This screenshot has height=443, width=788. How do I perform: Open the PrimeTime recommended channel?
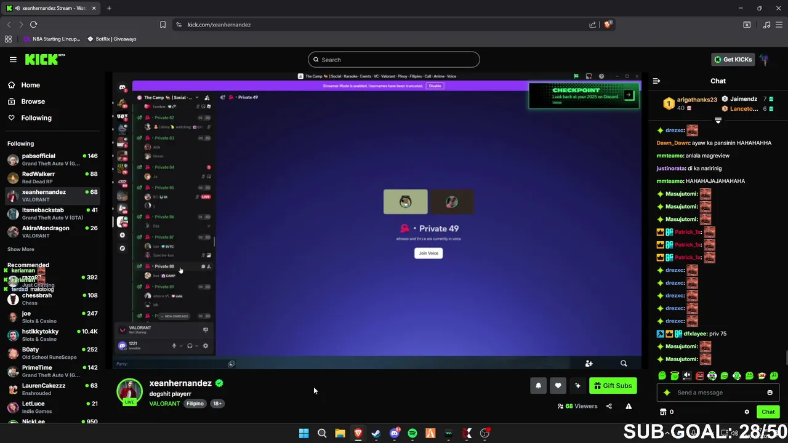click(x=52, y=371)
